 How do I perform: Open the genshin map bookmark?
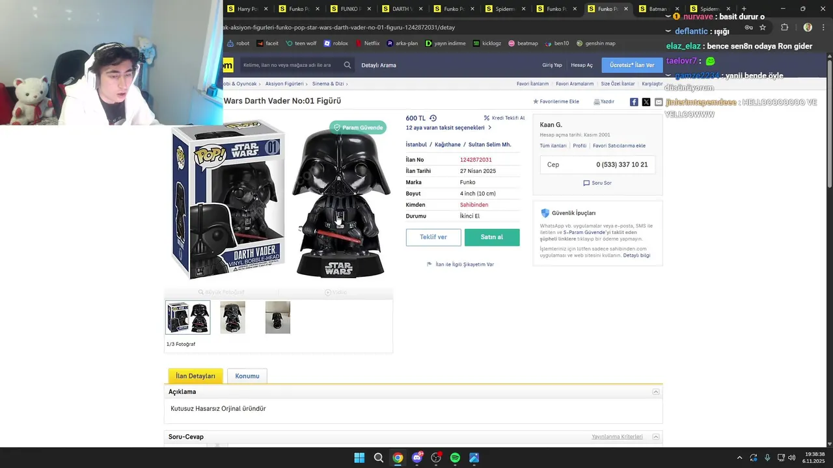click(595, 44)
